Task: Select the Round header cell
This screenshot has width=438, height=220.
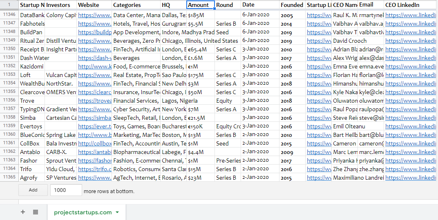Action: coord(228,5)
